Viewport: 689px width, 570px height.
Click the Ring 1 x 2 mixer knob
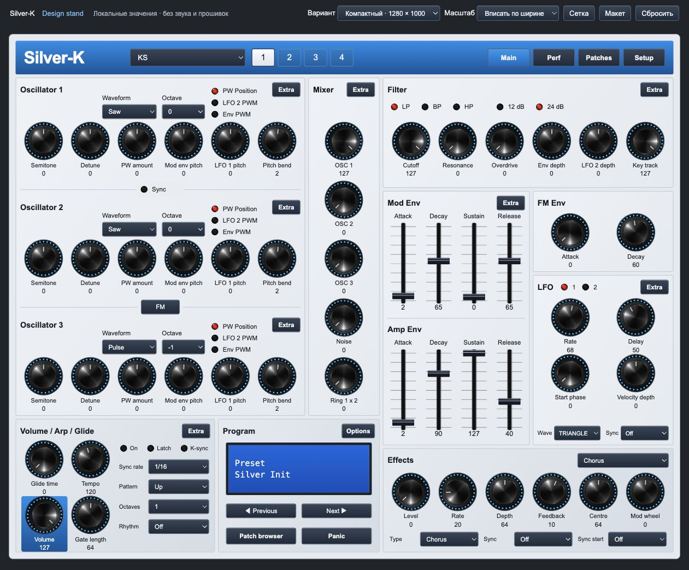coord(344,376)
